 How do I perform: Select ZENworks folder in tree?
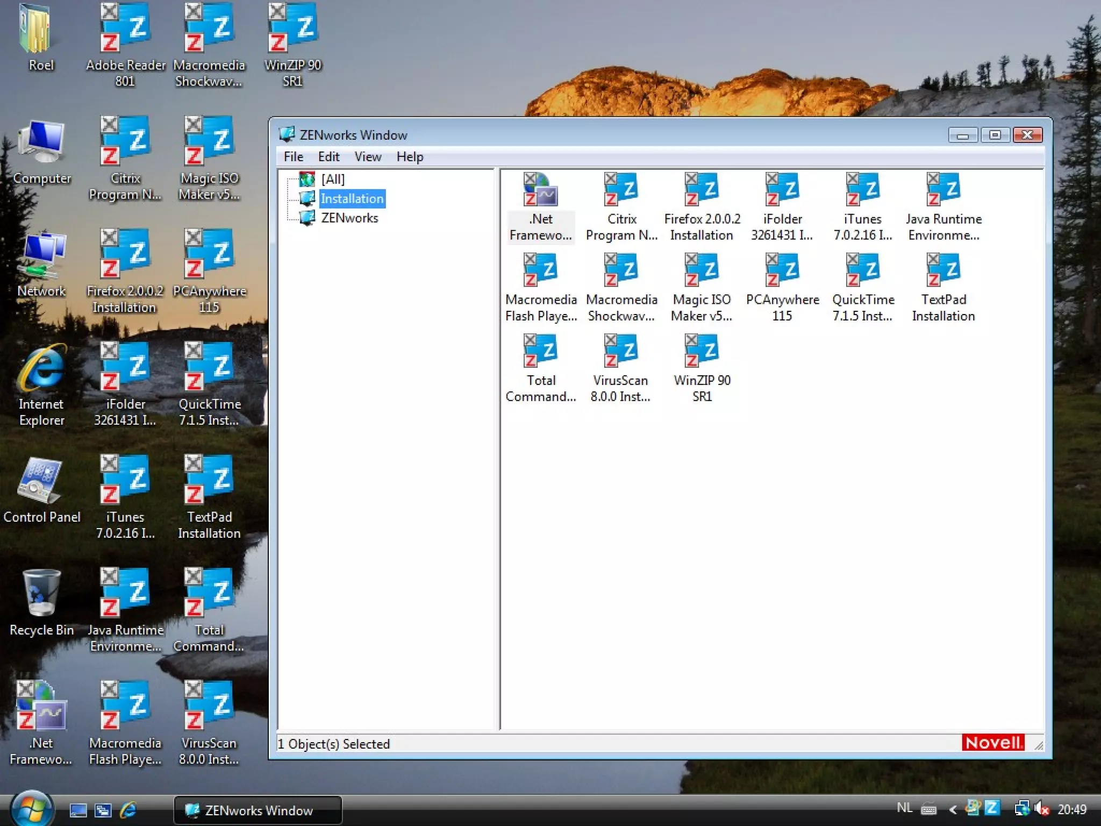pyautogui.click(x=349, y=218)
